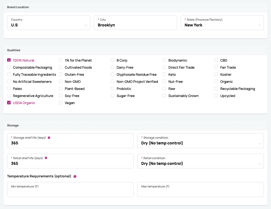The image size is (271, 209).
Task: Open the State (Province/Territory) dropdown
Action: (222, 23)
